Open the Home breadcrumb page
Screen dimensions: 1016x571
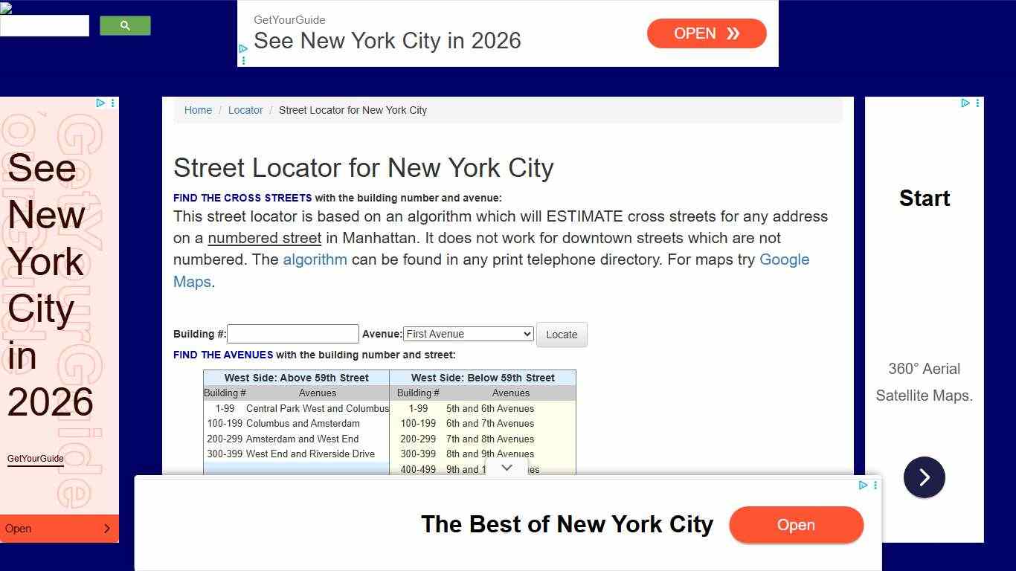coord(198,110)
